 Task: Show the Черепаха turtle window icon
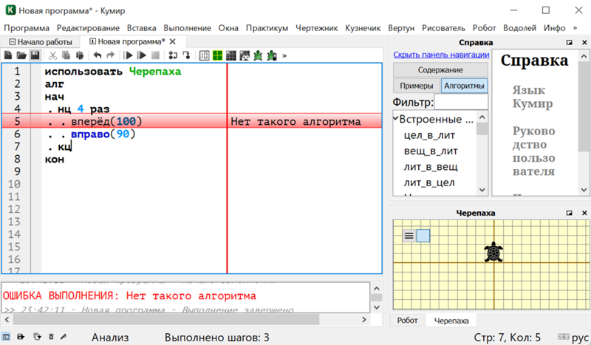tap(258, 55)
